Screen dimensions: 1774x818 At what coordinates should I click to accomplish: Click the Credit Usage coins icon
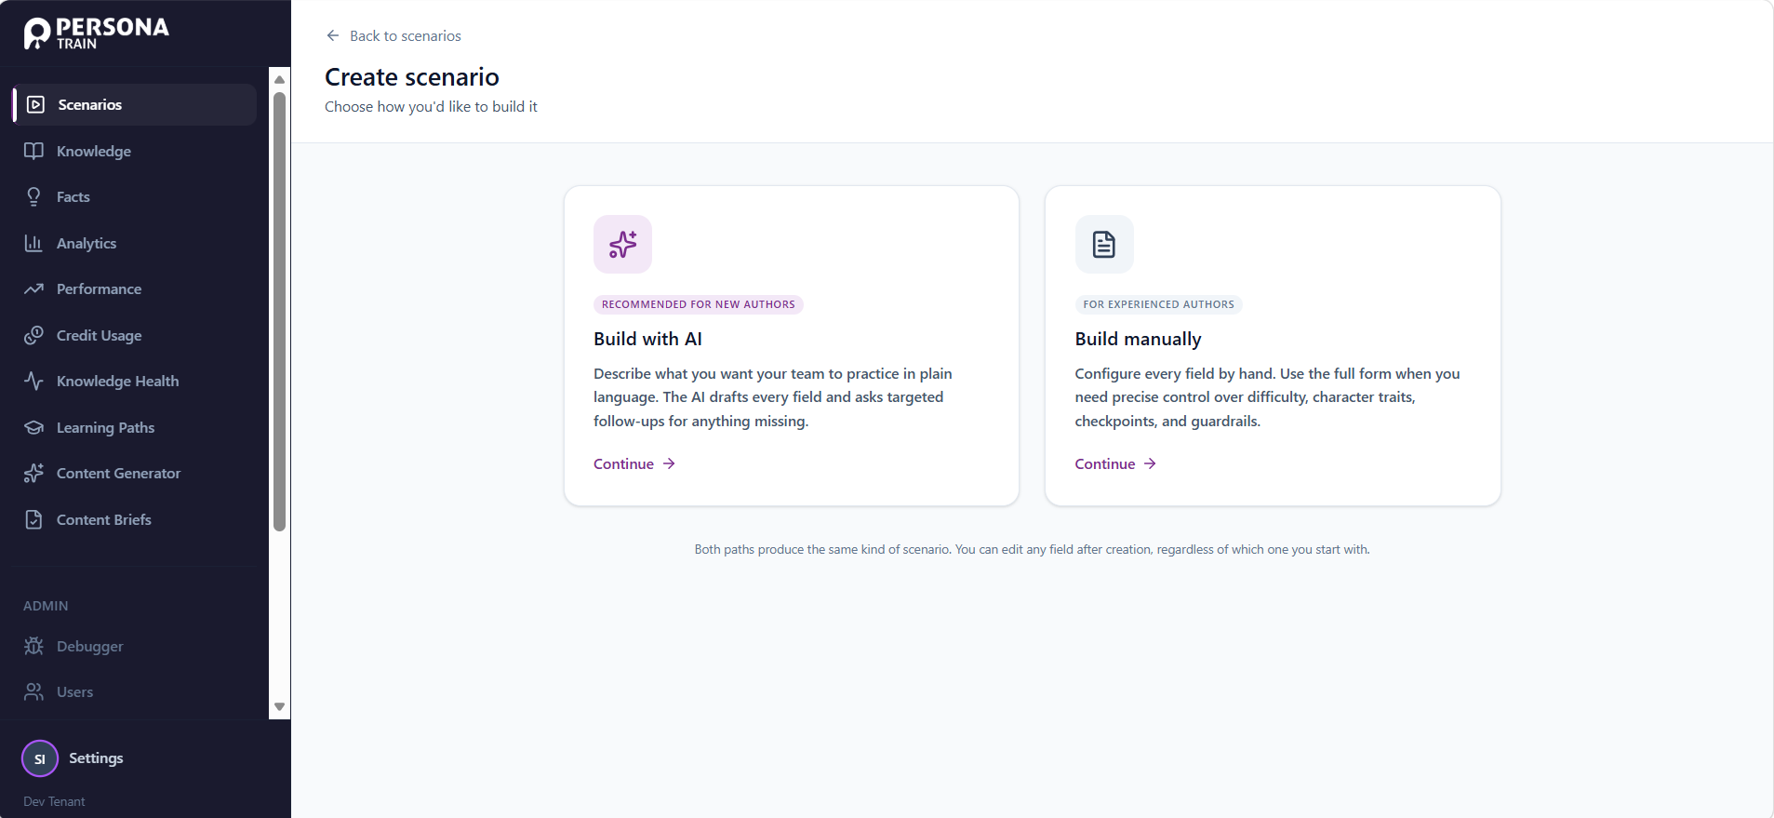tap(33, 335)
